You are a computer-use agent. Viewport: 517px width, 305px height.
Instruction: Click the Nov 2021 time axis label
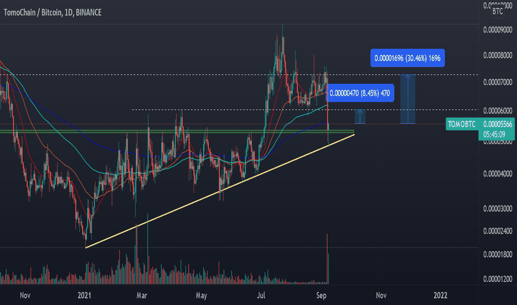[381, 295]
